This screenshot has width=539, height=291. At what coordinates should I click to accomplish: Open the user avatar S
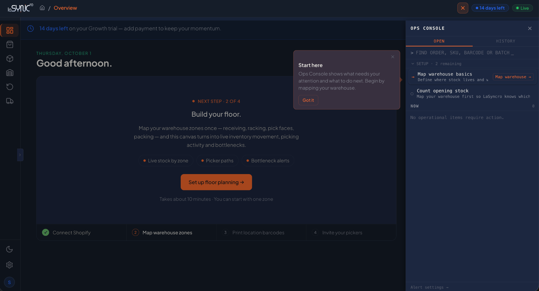pos(9,282)
